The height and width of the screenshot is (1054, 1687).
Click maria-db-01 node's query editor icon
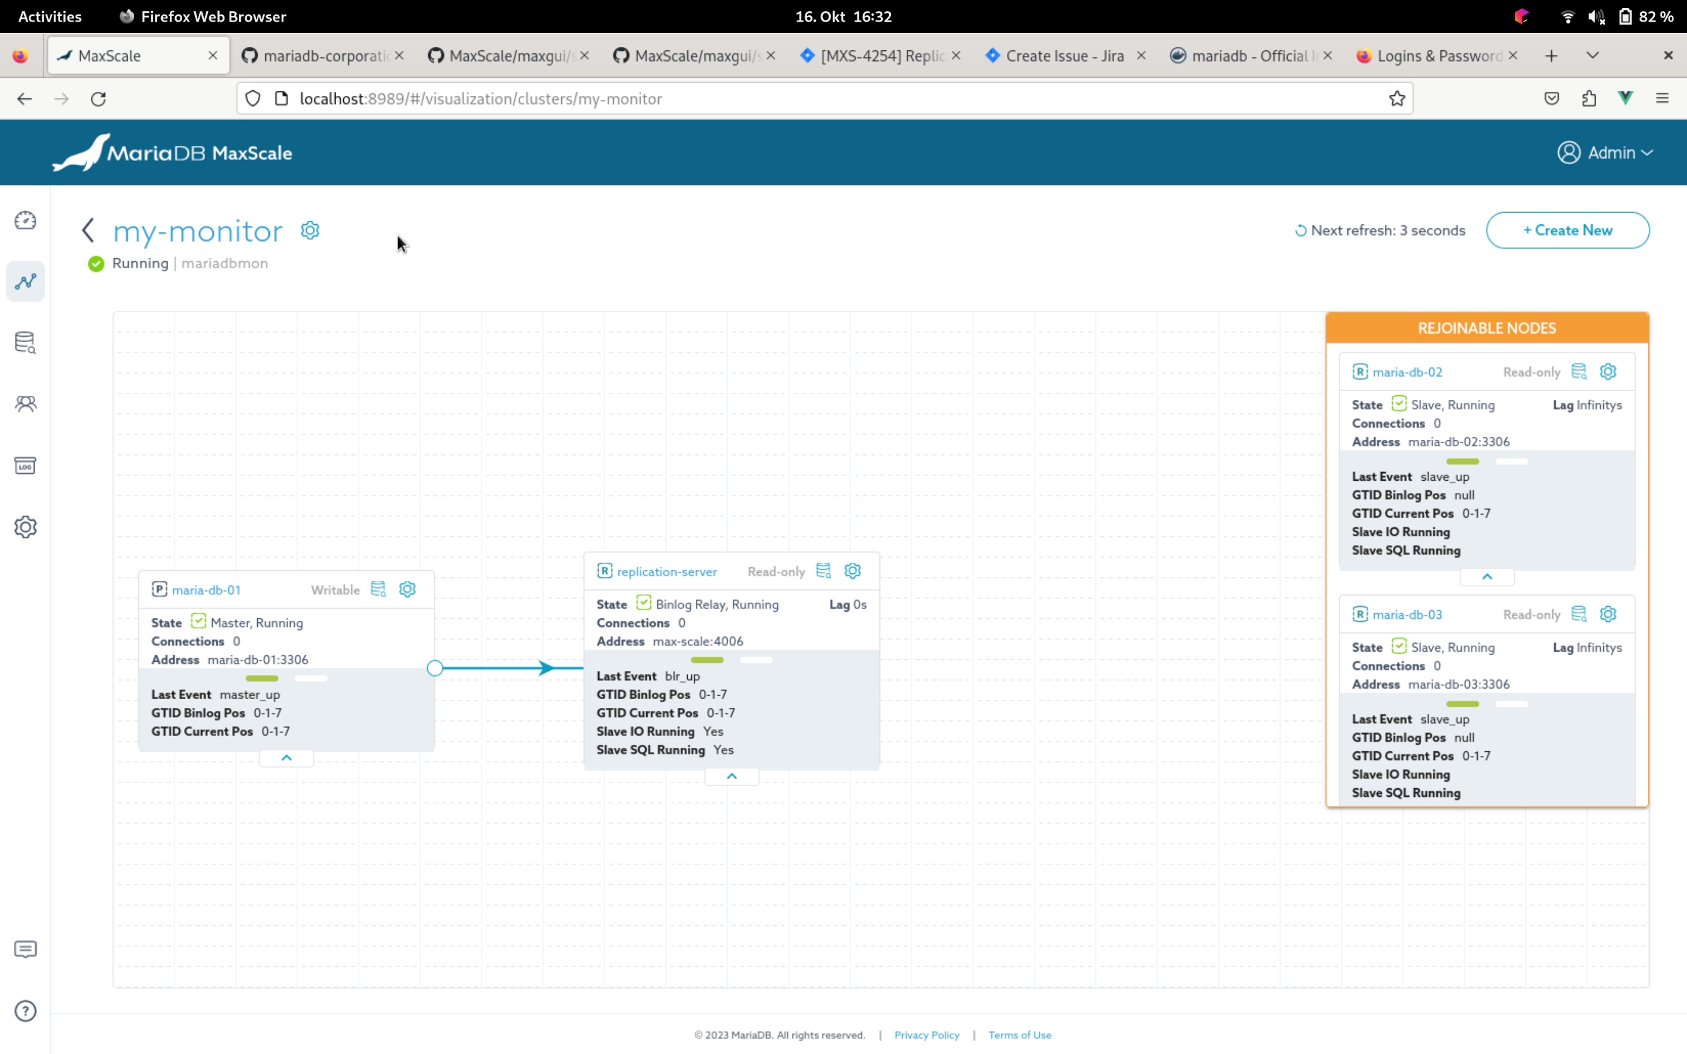[378, 589]
